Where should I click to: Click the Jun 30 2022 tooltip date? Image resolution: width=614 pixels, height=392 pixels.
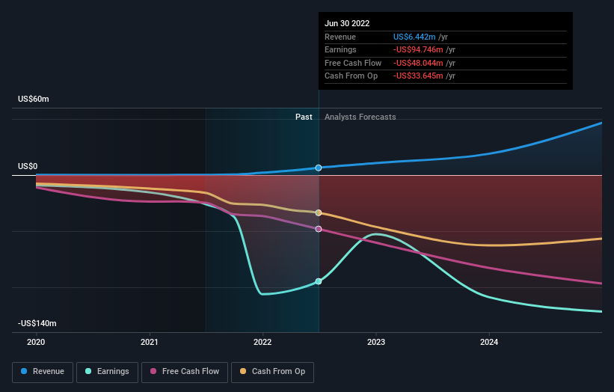[x=347, y=23]
